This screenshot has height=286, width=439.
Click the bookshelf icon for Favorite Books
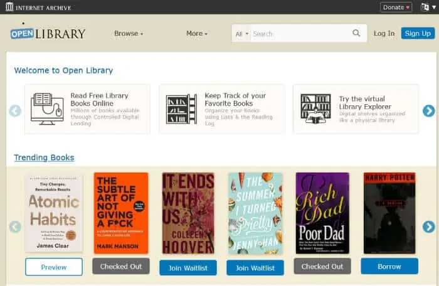[181, 109]
